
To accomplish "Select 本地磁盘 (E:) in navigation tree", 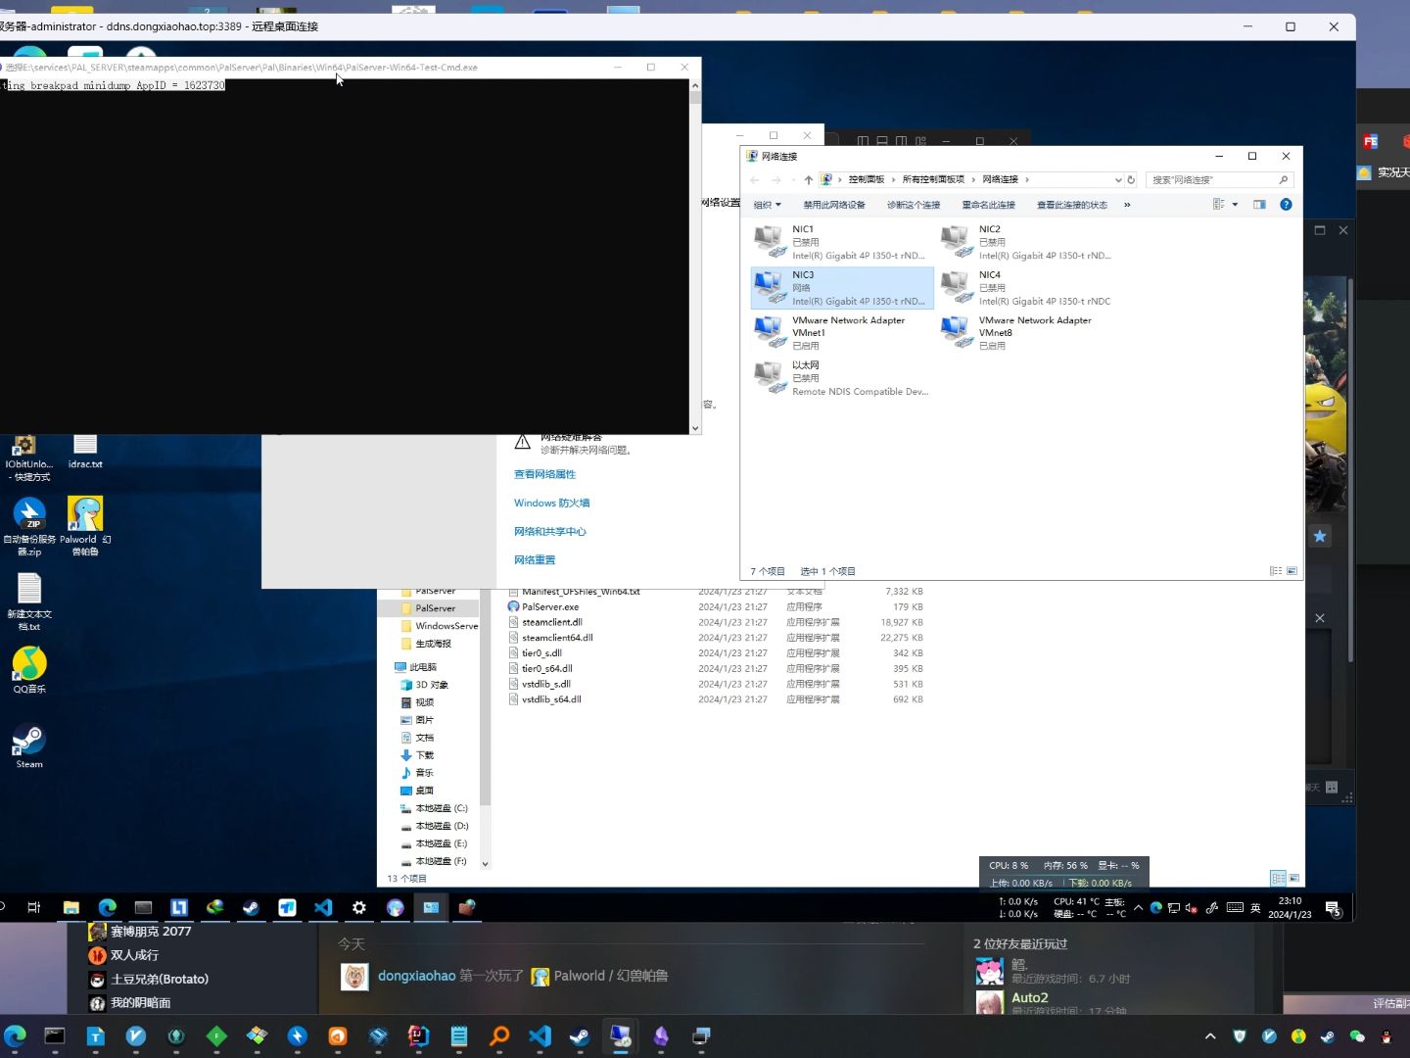I will point(441,843).
